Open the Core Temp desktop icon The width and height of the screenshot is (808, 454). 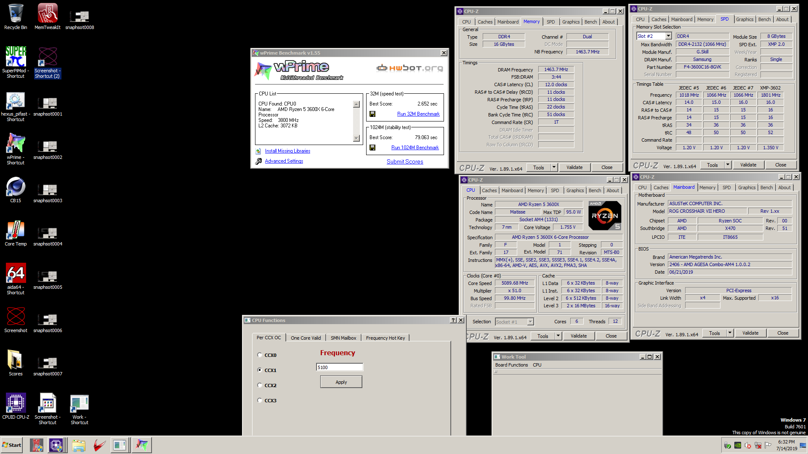16,233
